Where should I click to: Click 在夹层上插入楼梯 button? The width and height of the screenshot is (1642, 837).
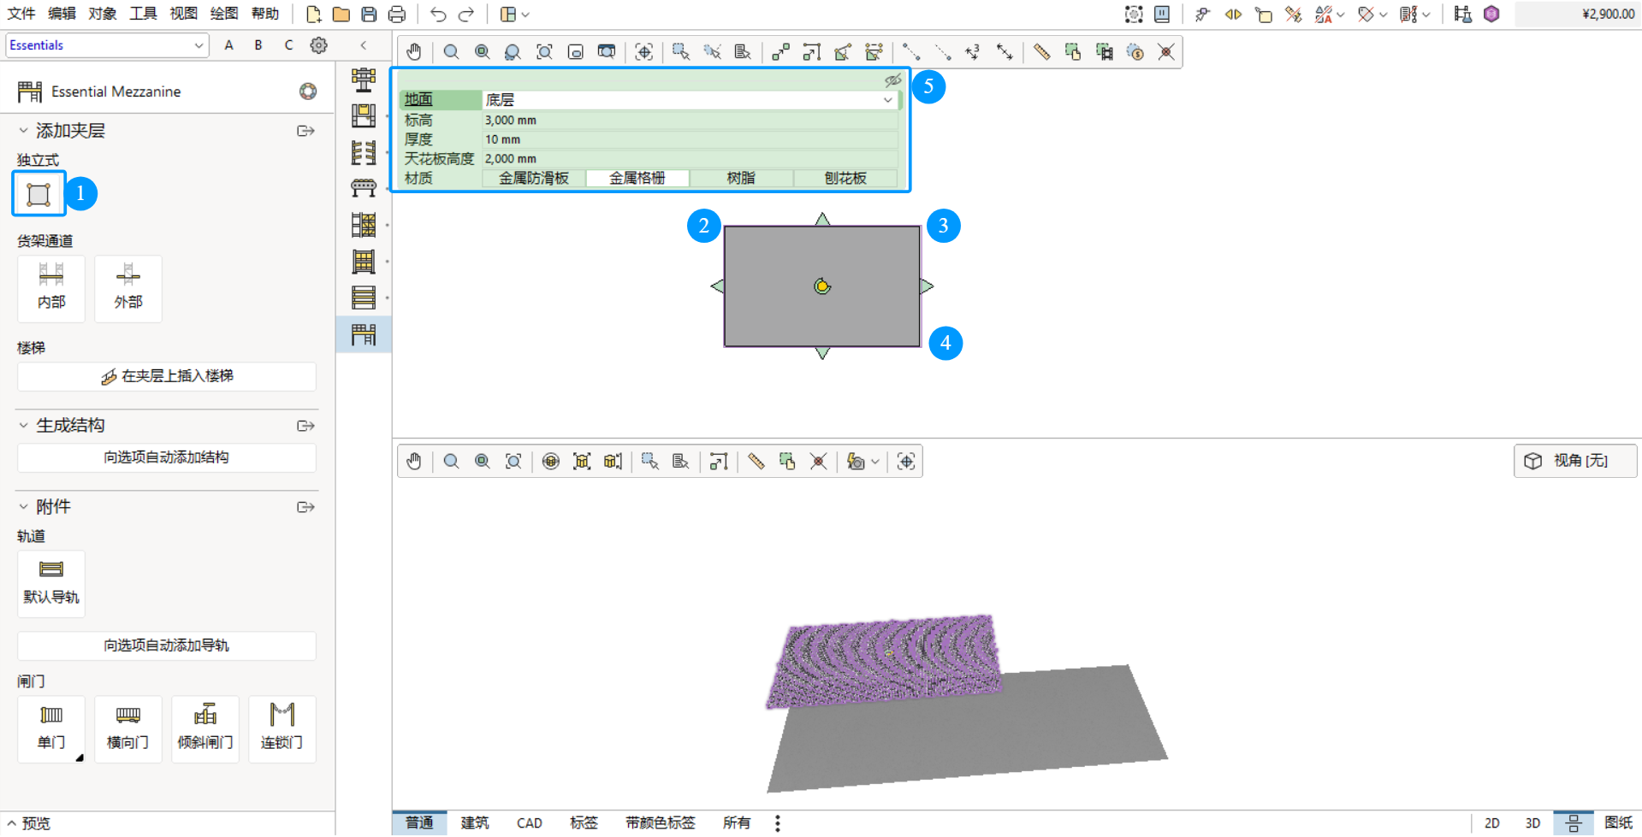click(167, 376)
